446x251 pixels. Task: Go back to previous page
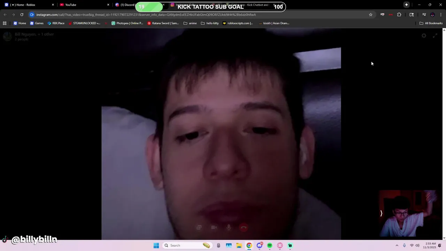pyautogui.click(x=5, y=15)
